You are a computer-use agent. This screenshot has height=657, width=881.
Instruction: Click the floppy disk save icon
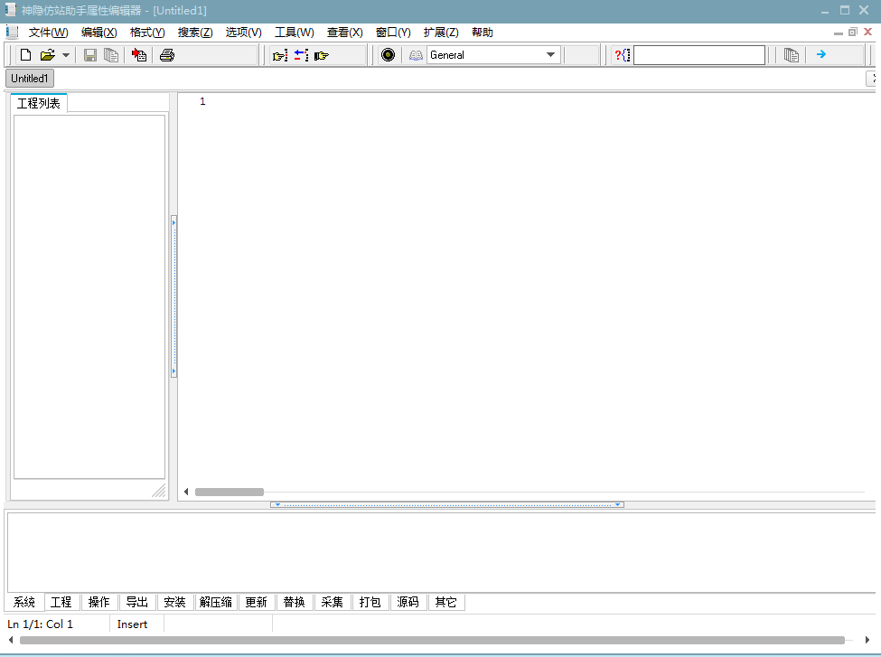(x=89, y=55)
